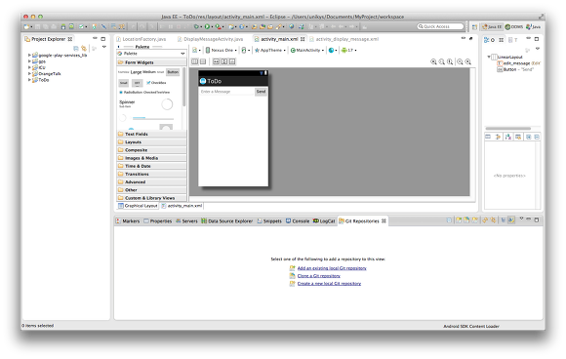The image size is (566, 359).
Task: Pick the Spinner widget in the palette
Action: tap(127, 104)
